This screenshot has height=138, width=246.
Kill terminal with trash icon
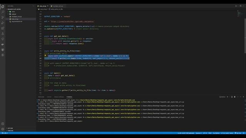[235, 97]
